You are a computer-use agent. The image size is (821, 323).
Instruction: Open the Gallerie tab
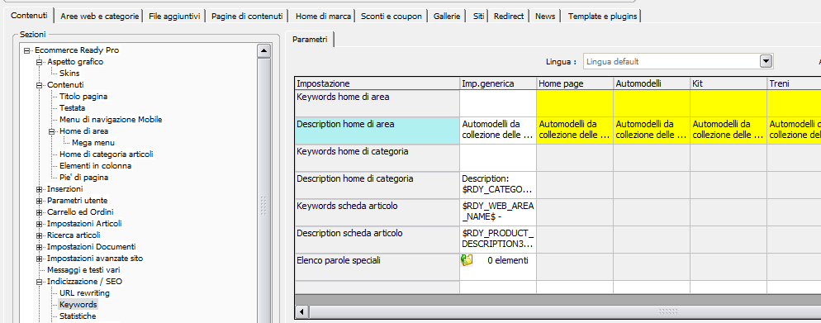(447, 17)
